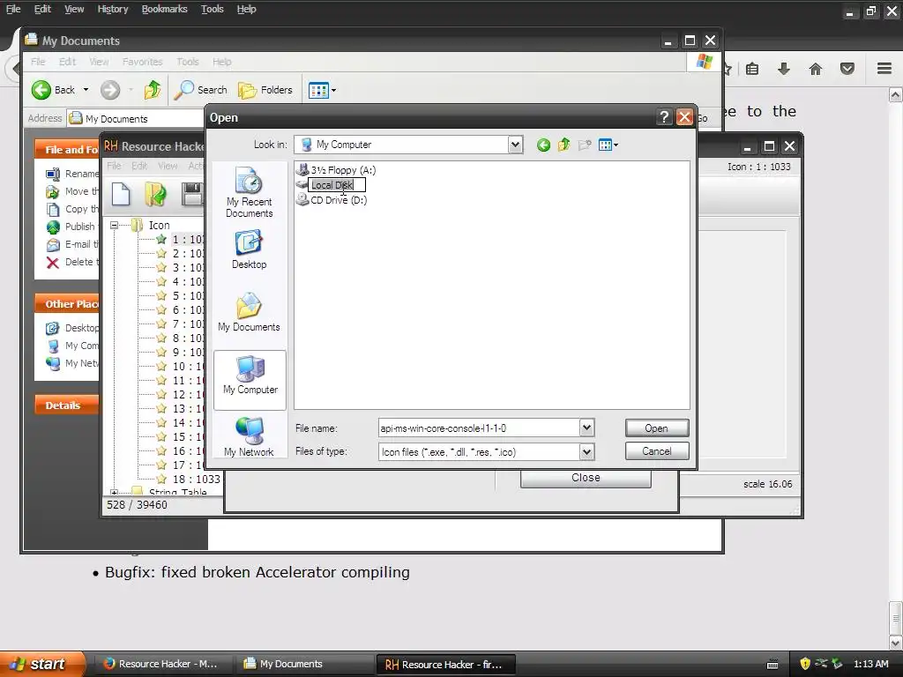This screenshot has width=903, height=677.
Task: Open Resource Hacker Edit menu
Action: (x=139, y=166)
